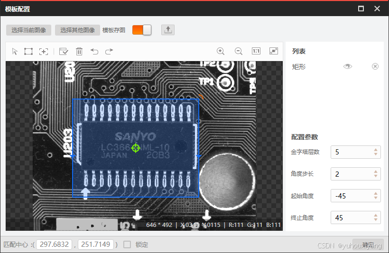The width and height of the screenshot is (389, 253).
Task: Decrease 终止角度 with down arrow
Action: (376, 220)
